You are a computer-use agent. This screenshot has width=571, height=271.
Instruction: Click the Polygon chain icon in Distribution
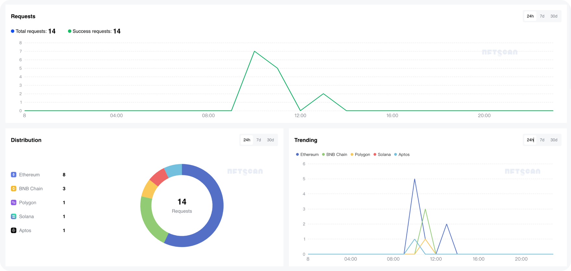click(x=14, y=202)
